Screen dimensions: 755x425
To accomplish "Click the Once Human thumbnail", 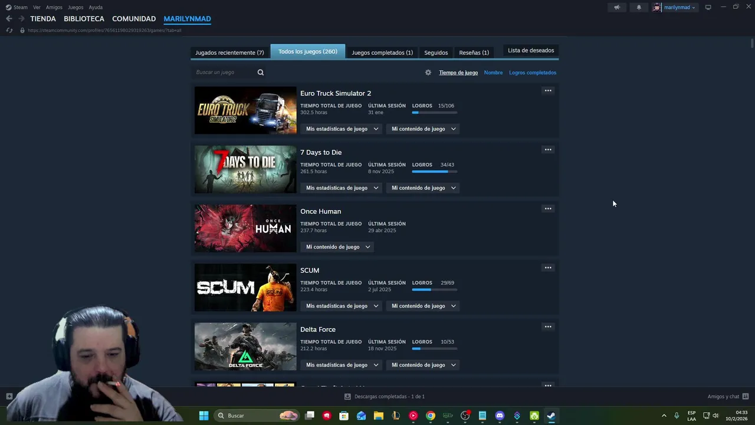I will (245, 228).
